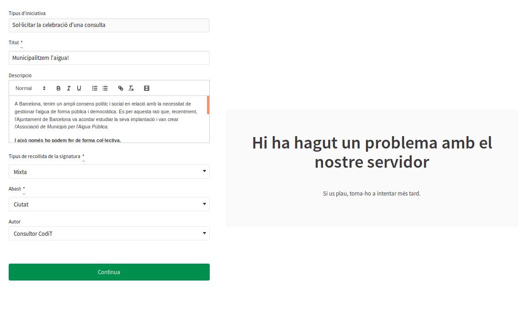Click the Títol field containing Municipalitzem l'aigua!

tap(109, 58)
